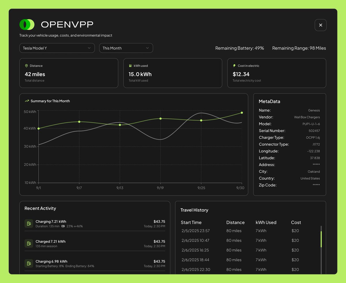Select the 2/6/2025 16:25 travel row
Image resolution: width=346 pixels, height=283 pixels.
[x=240, y=250]
